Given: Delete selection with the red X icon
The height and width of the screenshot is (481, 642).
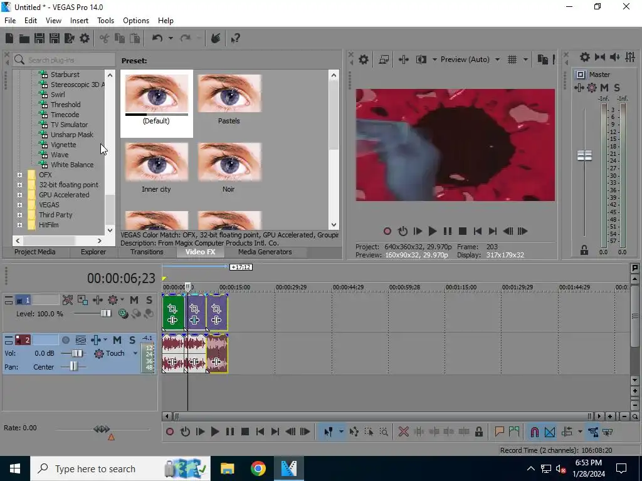Looking at the screenshot, I should (403, 432).
